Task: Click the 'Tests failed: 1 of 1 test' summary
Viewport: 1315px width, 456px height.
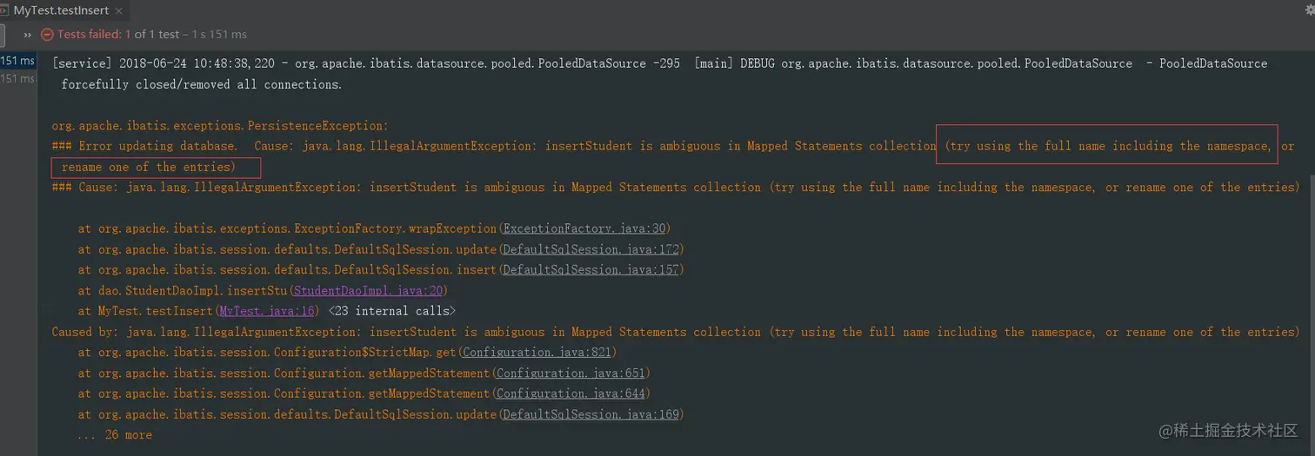Action: (118, 35)
